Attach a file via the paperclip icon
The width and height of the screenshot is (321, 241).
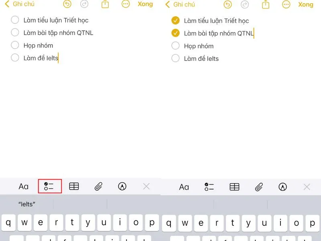pyautogui.click(x=98, y=186)
